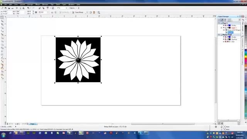Open the Windows Start menu
This screenshot has height=139, width=247.
point(3,135)
